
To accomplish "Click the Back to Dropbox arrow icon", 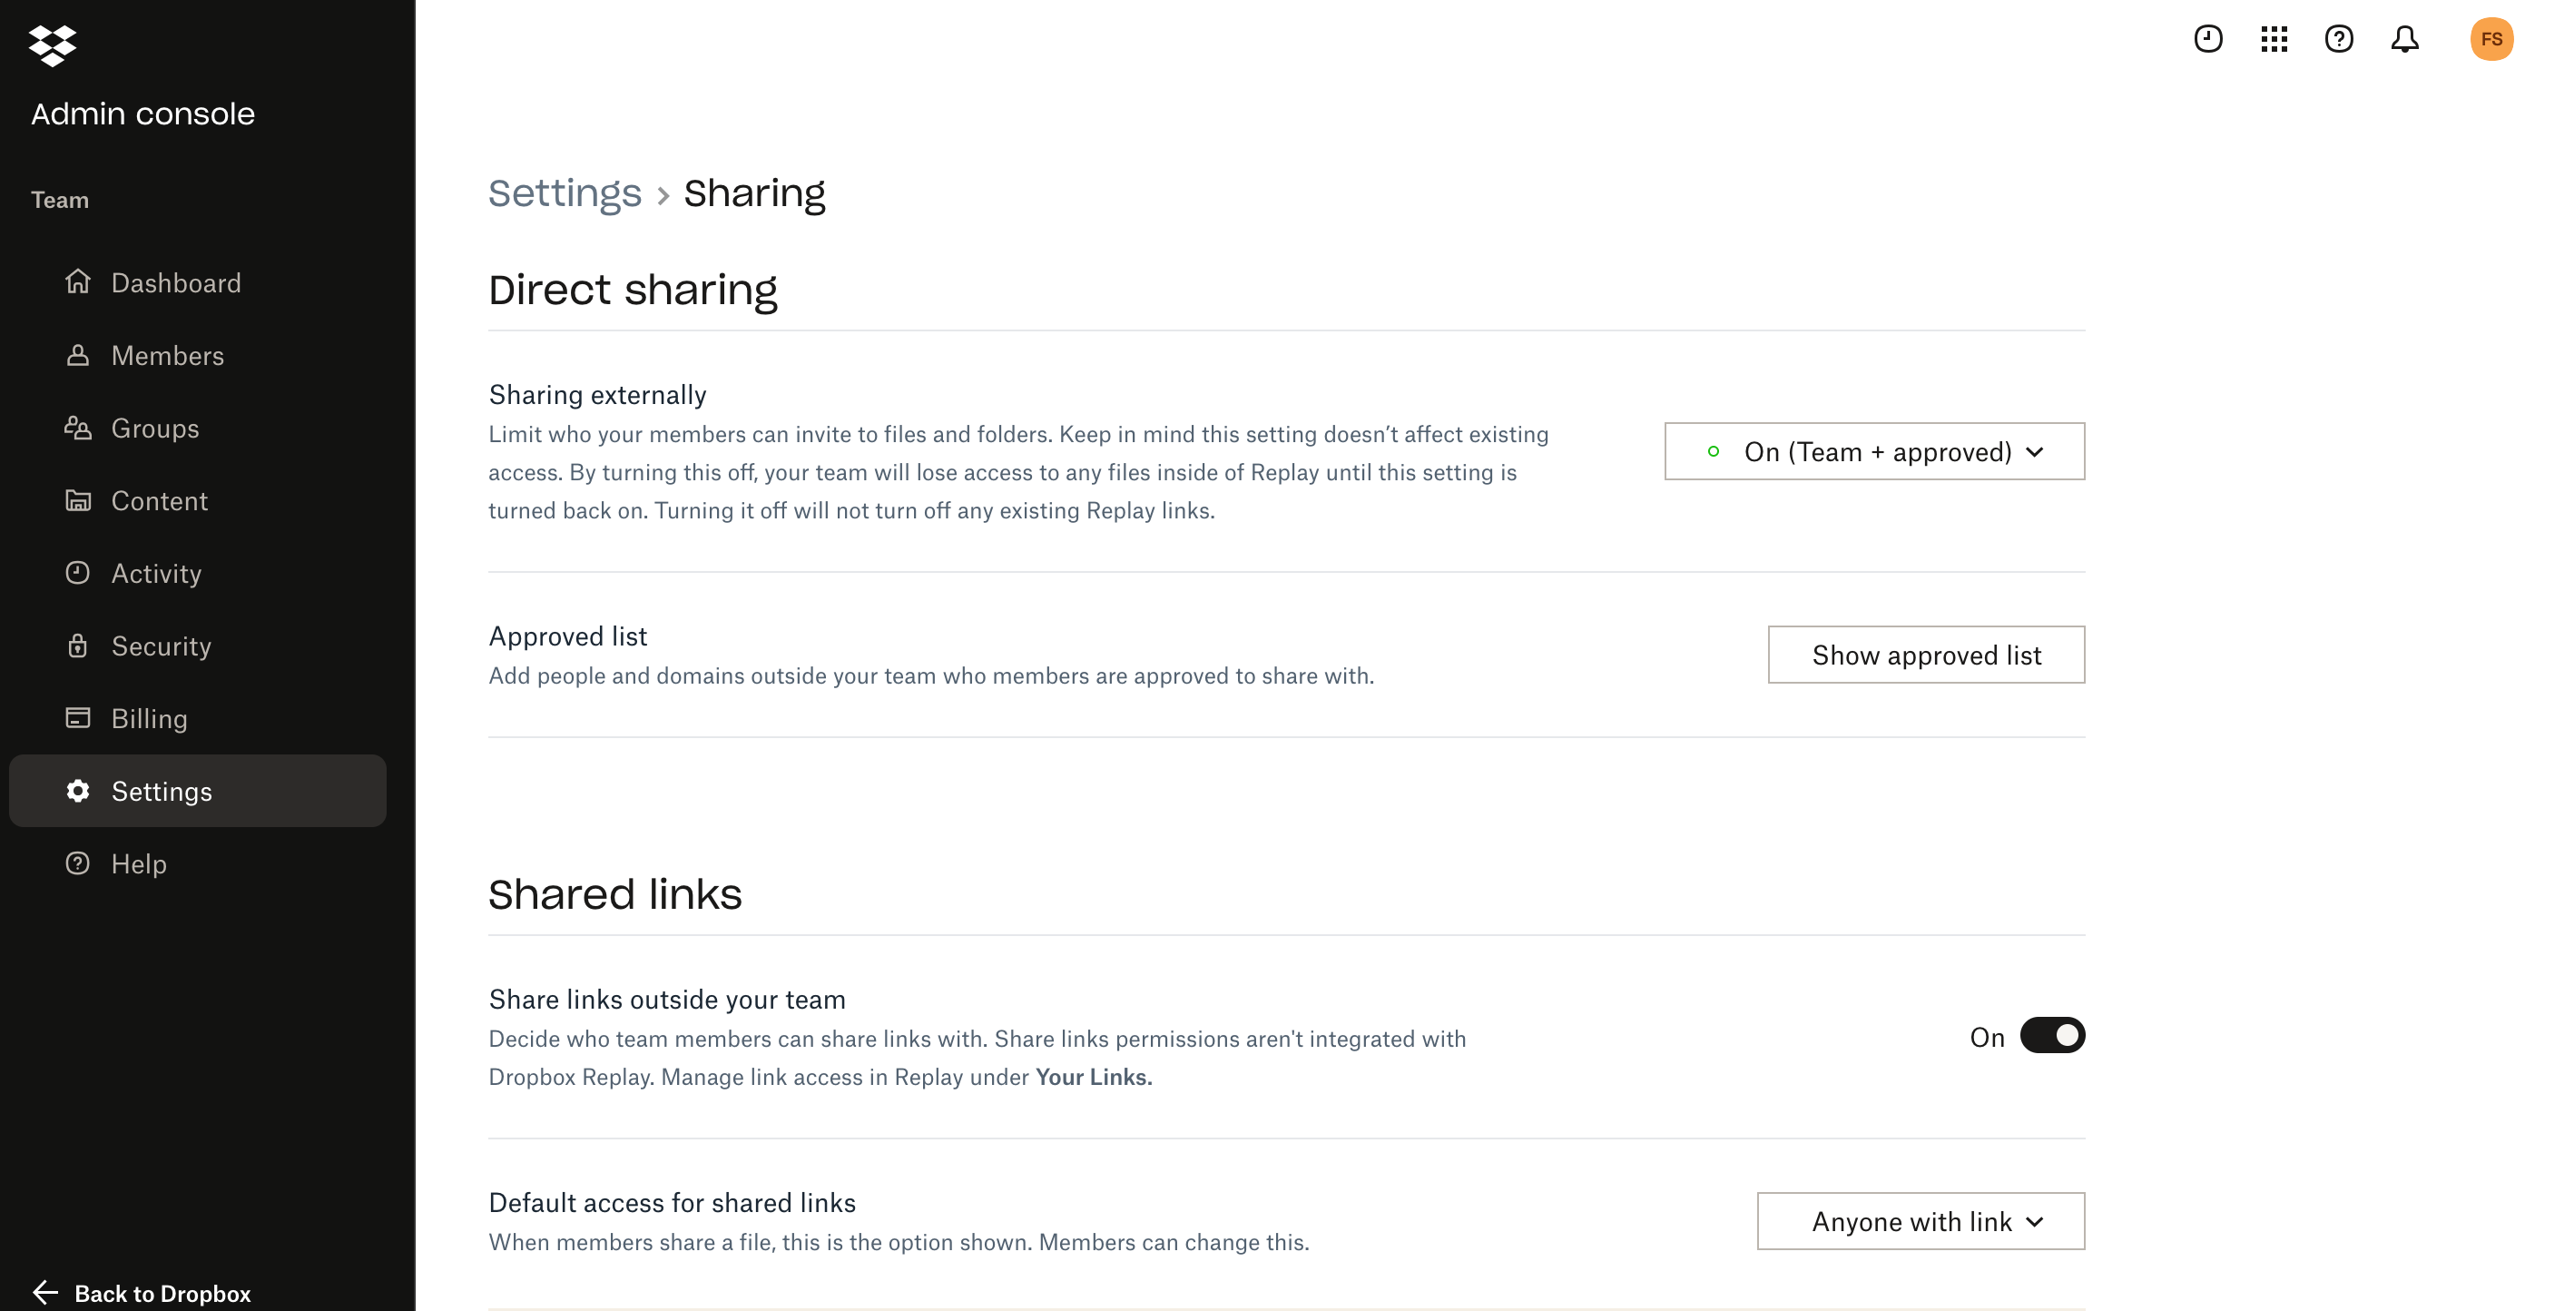I will pyautogui.click(x=45, y=1292).
